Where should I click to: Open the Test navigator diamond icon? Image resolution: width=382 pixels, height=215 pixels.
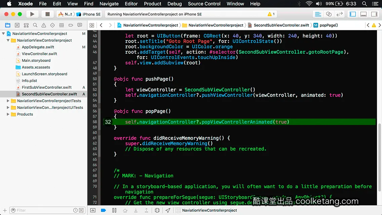click(52, 25)
